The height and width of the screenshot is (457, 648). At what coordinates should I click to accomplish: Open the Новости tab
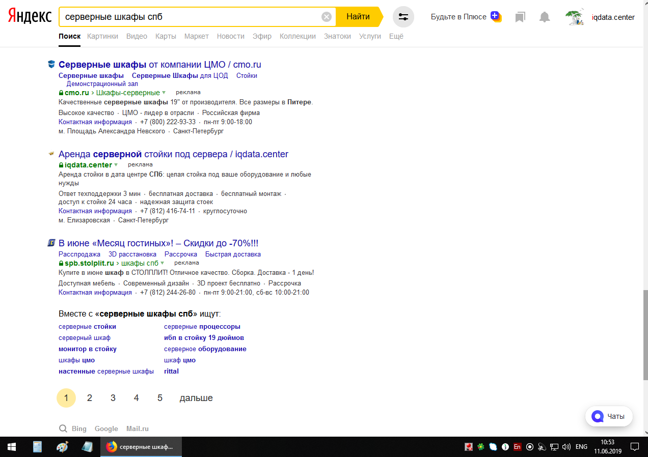click(x=231, y=36)
